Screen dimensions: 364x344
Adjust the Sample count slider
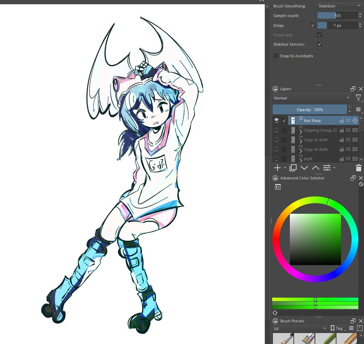pyautogui.click(x=338, y=16)
